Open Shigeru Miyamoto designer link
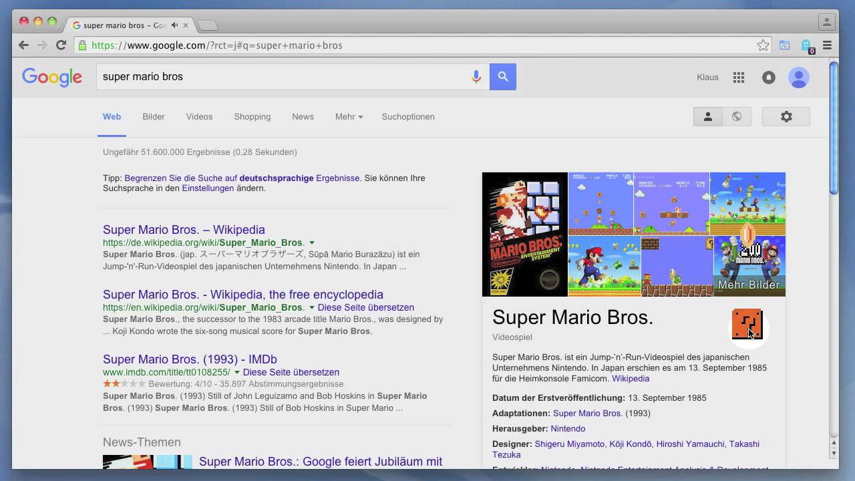Screen dimensions: 855x481 click(570, 444)
